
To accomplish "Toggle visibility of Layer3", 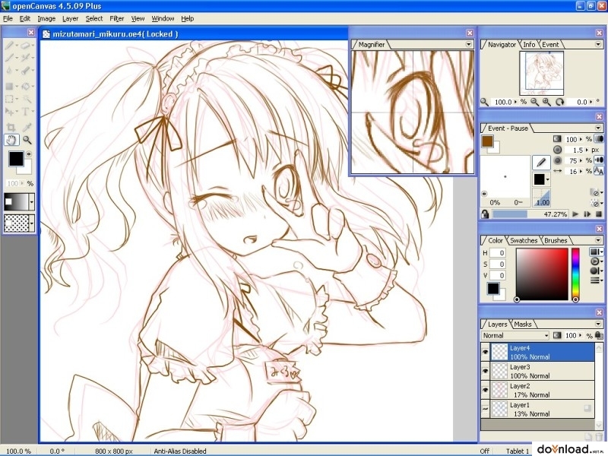I will [x=486, y=371].
